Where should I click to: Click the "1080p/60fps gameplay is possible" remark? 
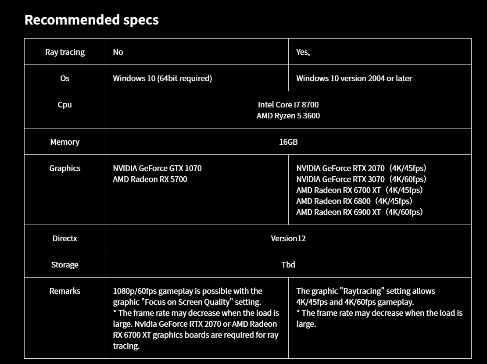pos(187,291)
